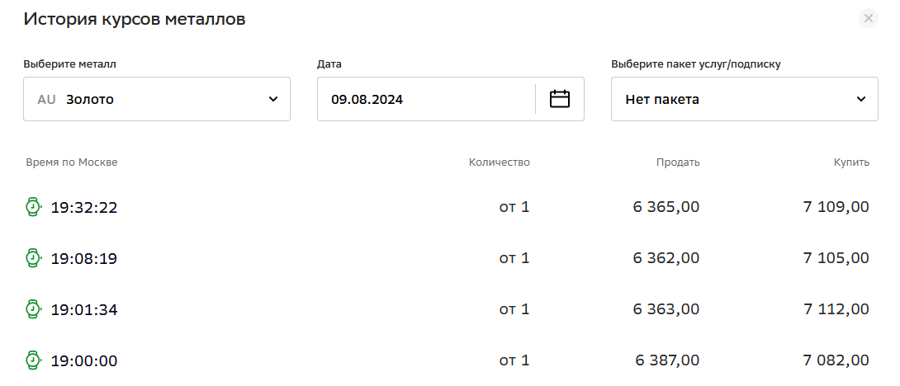Image resolution: width=900 pixels, height=386 pixels.
Task: Click the chevron arrow in package selector
Action: point(861,99)
